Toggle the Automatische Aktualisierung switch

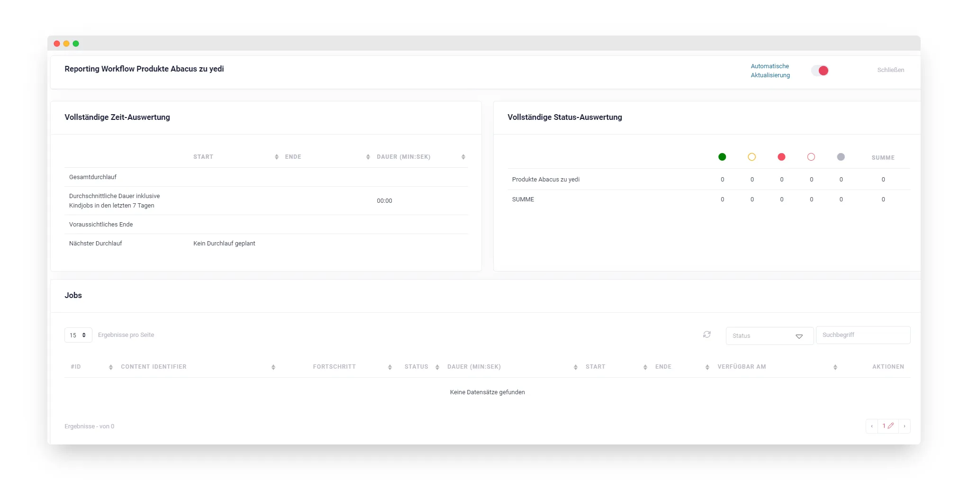point(820,71)
